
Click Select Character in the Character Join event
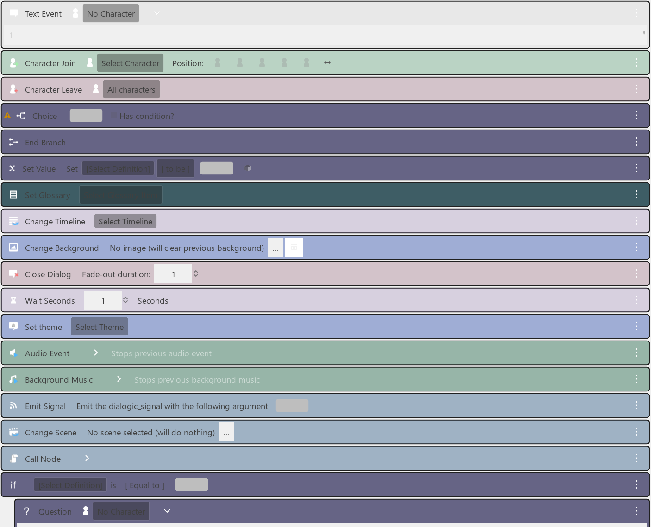coord(130,63)
